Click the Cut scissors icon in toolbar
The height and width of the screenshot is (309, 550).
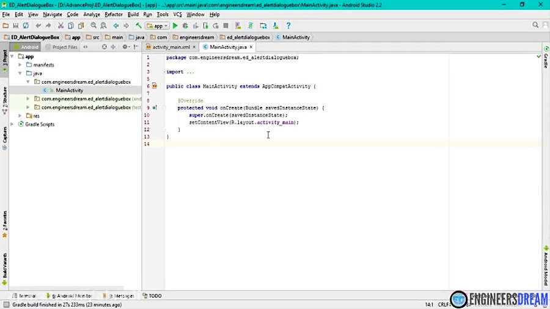[x=61, y=26]
